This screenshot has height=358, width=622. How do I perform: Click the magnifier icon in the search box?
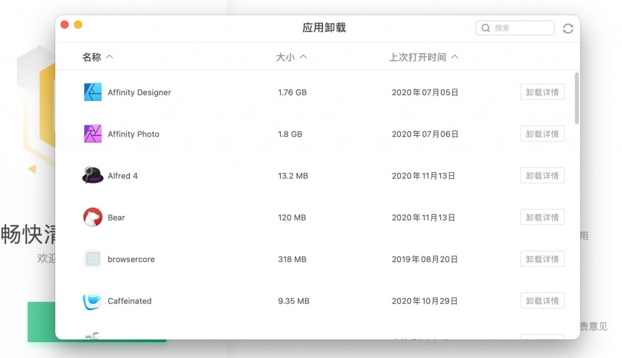click(485, 28)
